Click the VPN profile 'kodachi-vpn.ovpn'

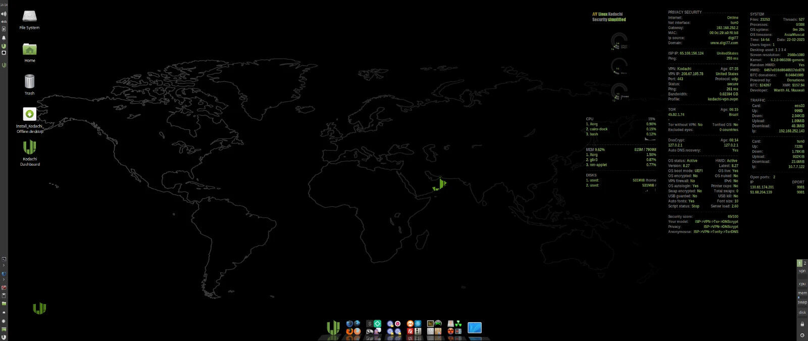[x=723, y=99]
